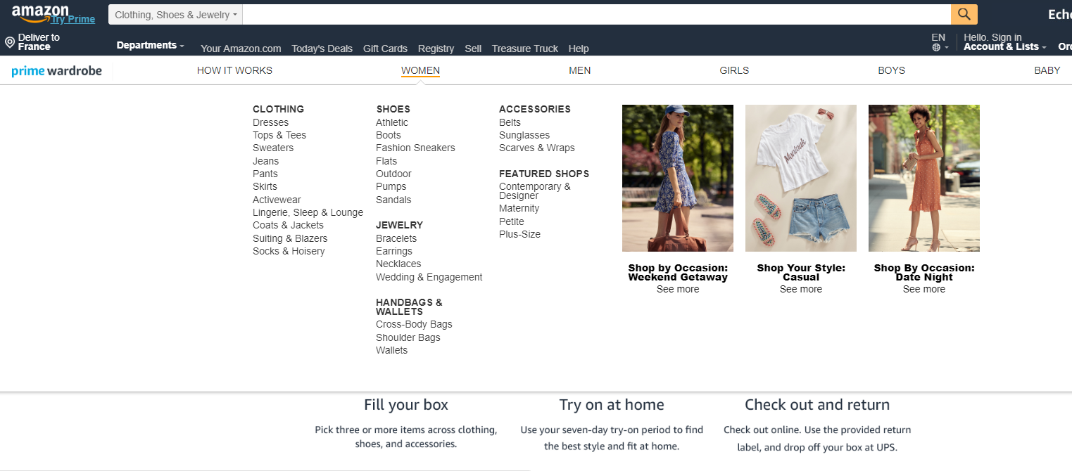
Task: Open Treasure Truck
Action: coord(525,49)
